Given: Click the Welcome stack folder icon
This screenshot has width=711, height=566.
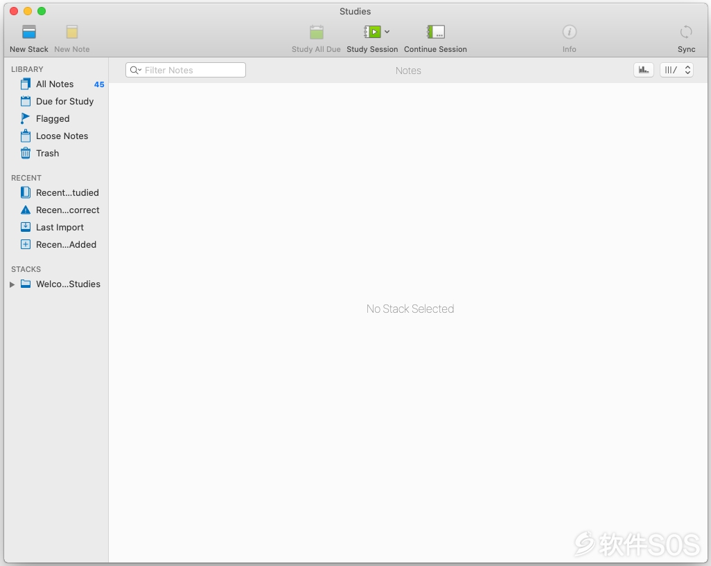Looking at the screenshot, I should click(x=26, y=284).
